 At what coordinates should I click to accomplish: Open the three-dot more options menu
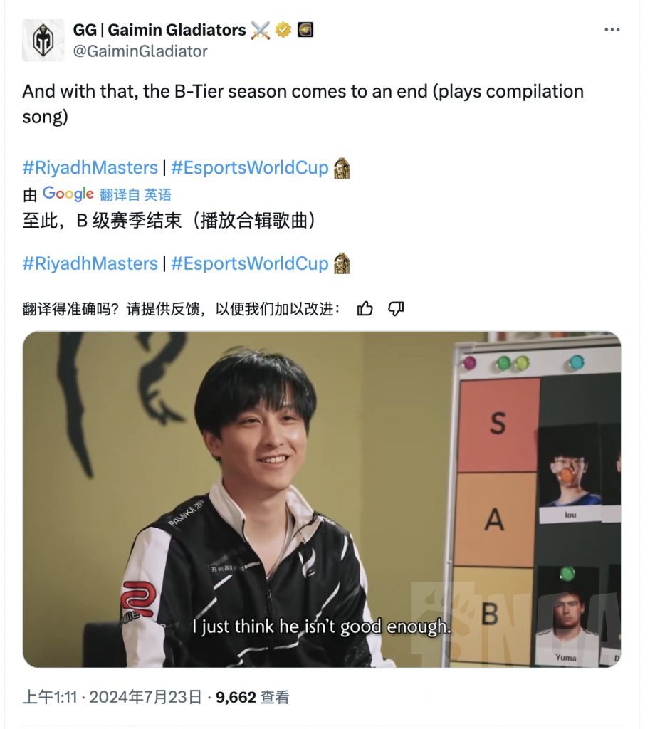point(612,30)
